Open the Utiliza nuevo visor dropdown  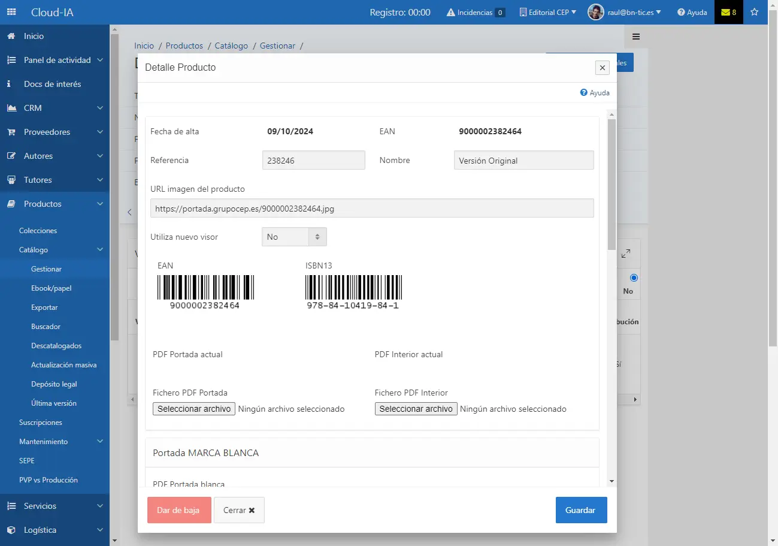pos(294,237)
